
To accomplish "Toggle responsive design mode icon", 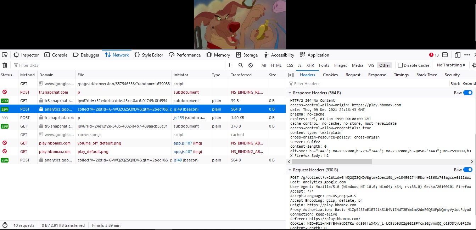I will 458,55.
